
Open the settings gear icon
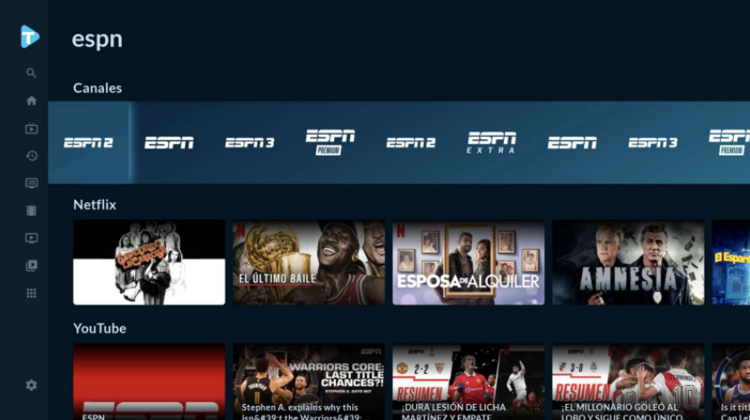(32, 385)
